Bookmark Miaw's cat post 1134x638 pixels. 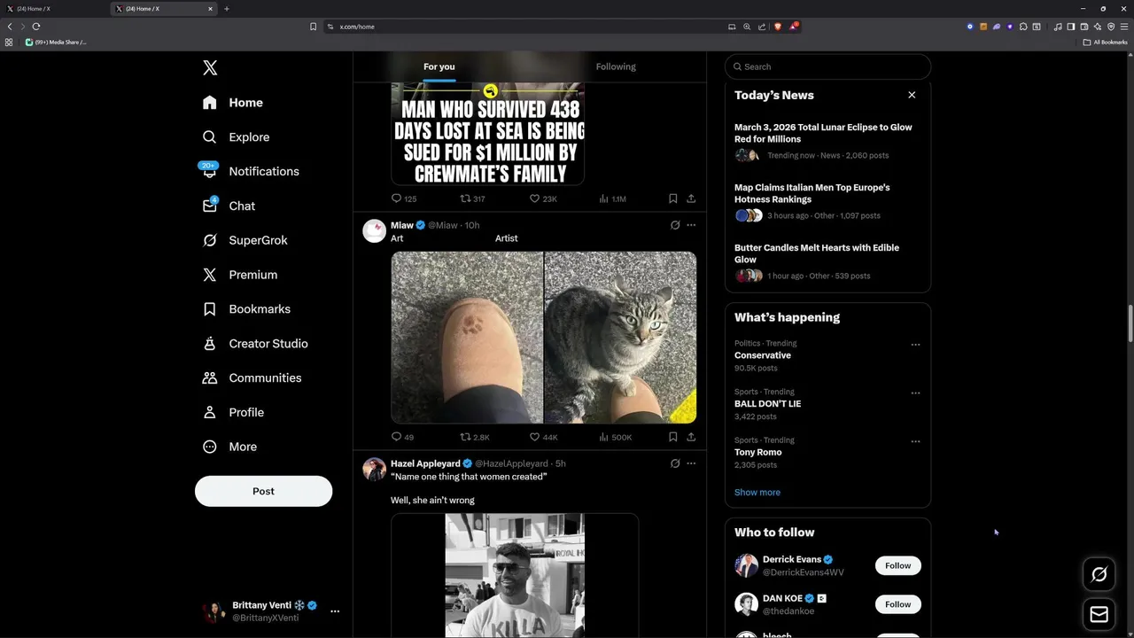point(673,437)
